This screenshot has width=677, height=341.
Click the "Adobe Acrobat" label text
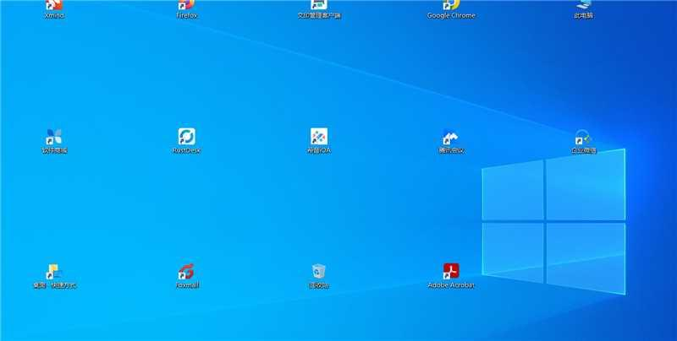click(451, 285)
